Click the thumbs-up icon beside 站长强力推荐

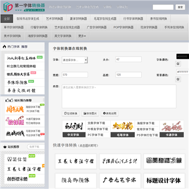coord(9,100)
